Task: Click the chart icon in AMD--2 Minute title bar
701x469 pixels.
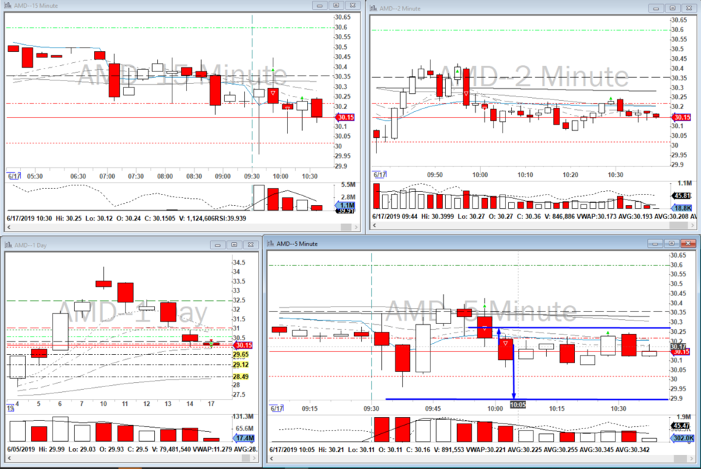Action: click(375, 8)
